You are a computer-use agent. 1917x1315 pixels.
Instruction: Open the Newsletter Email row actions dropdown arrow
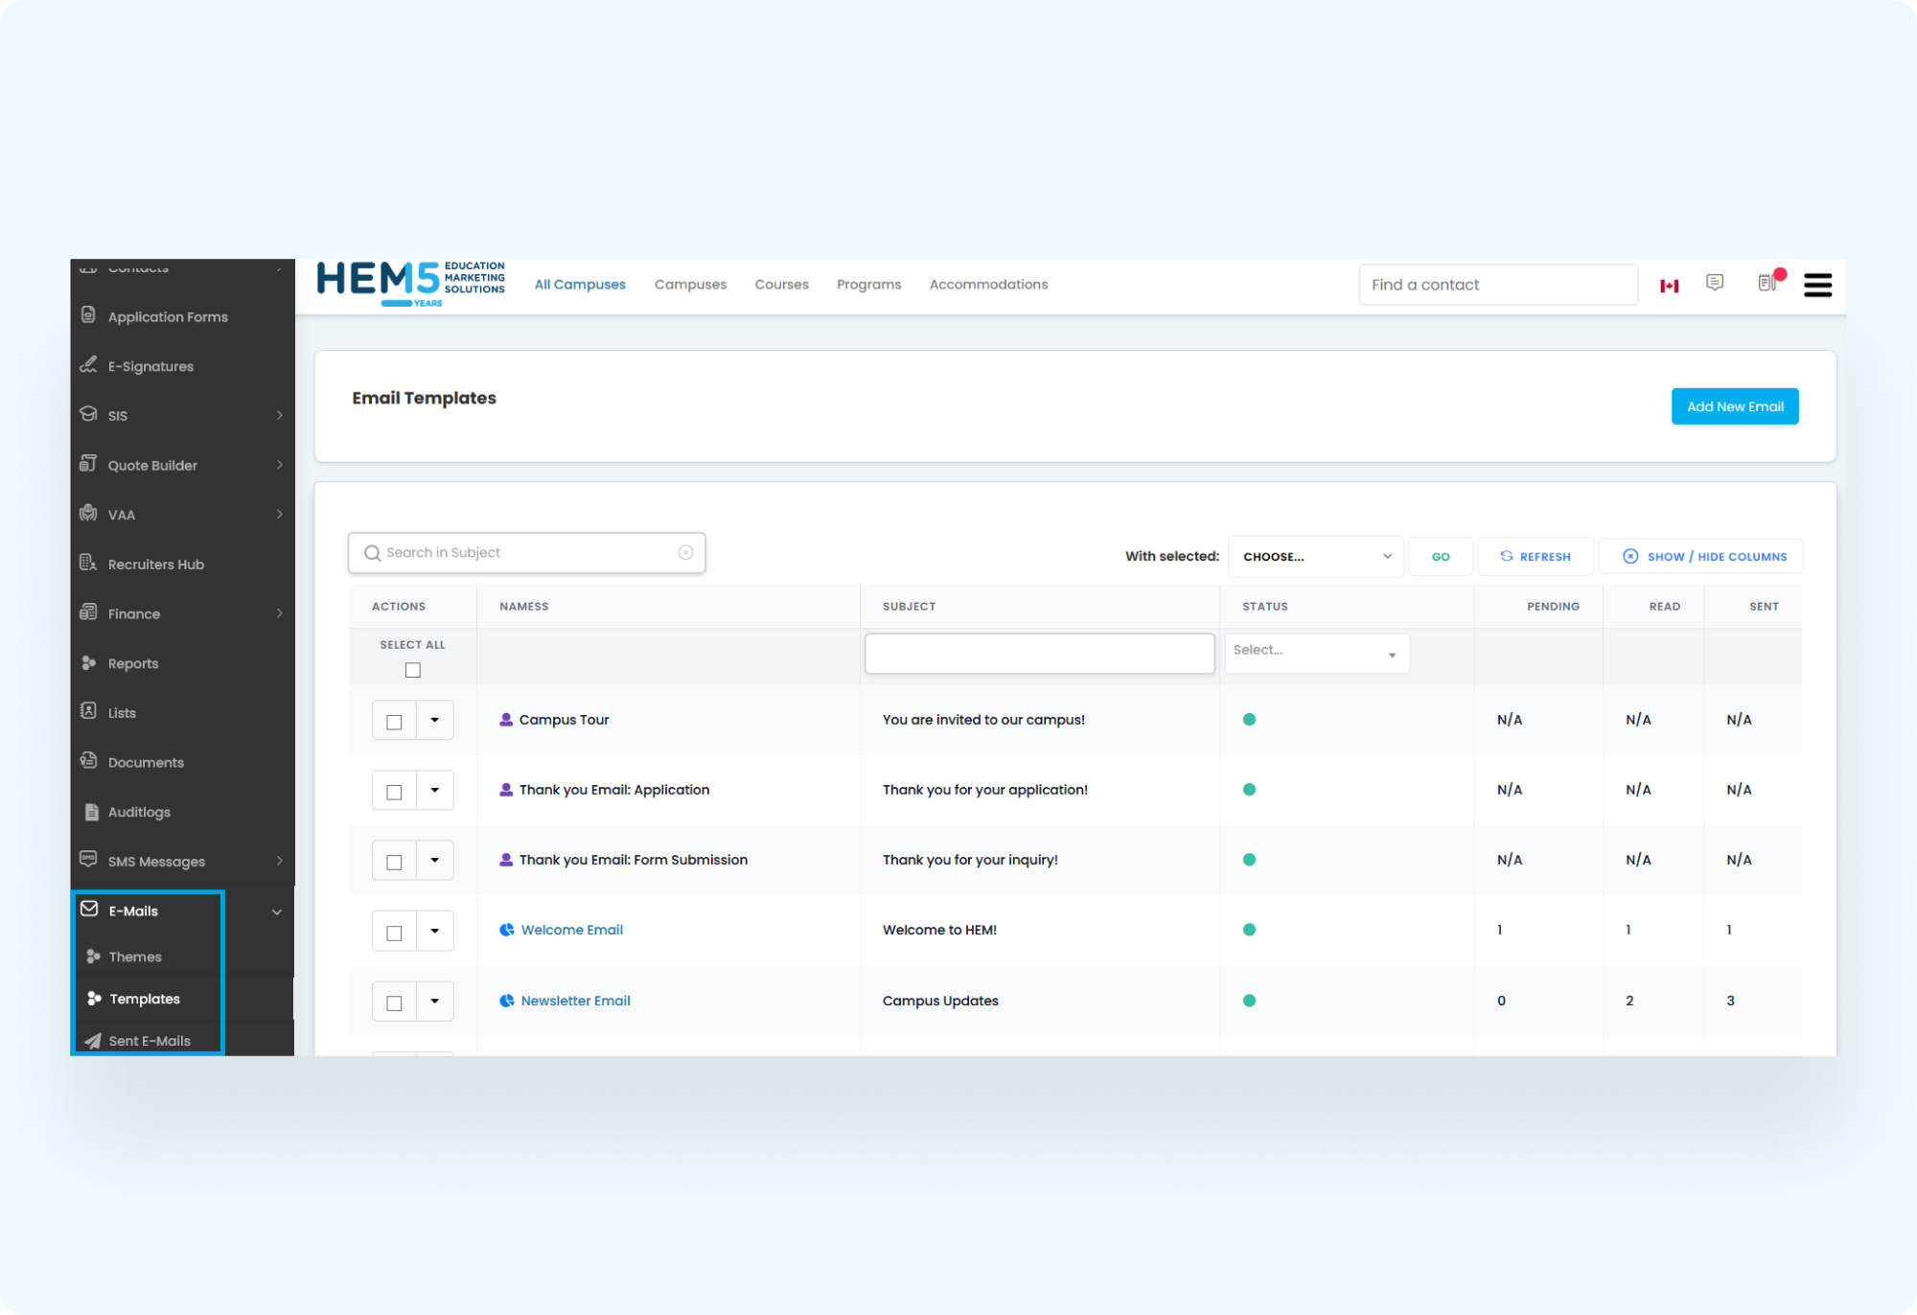[435, 1002]
